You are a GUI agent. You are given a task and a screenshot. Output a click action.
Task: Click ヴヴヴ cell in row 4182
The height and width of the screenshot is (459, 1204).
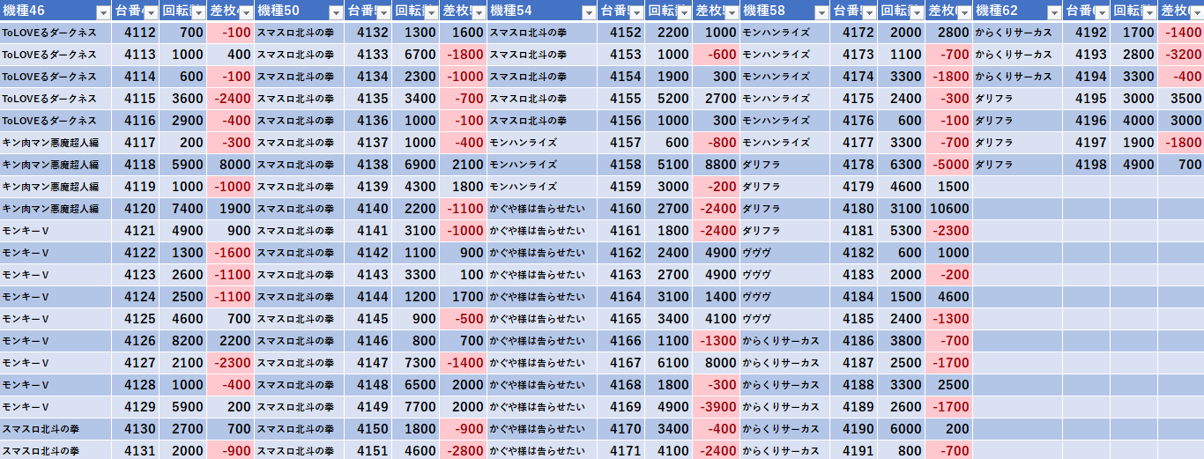[x=784, y=253]
